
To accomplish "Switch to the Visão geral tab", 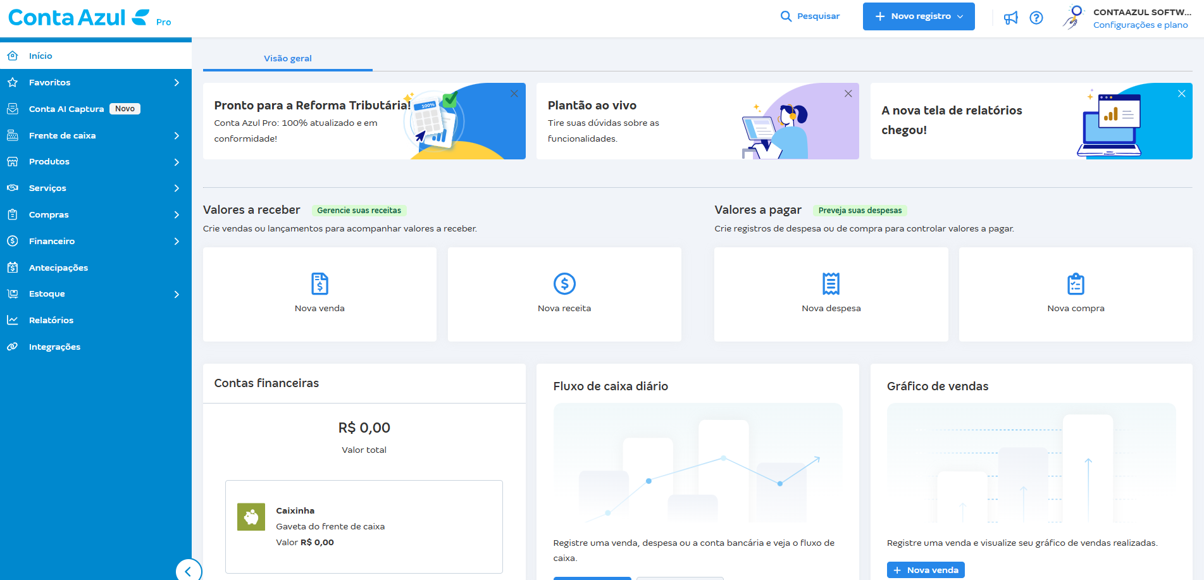I will pyautogui.click(x=288, y=58).
